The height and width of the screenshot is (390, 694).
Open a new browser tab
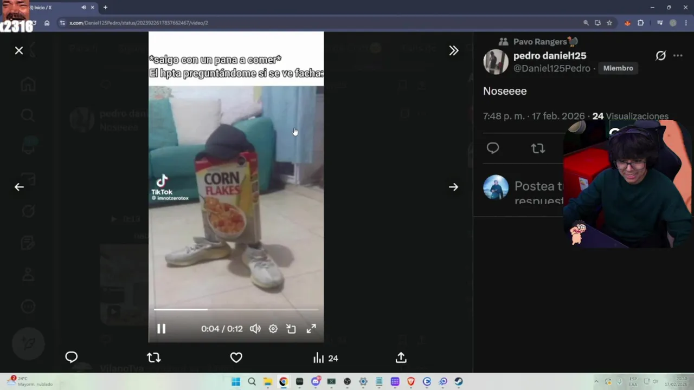pyautogui.click(x=105, y=8)
